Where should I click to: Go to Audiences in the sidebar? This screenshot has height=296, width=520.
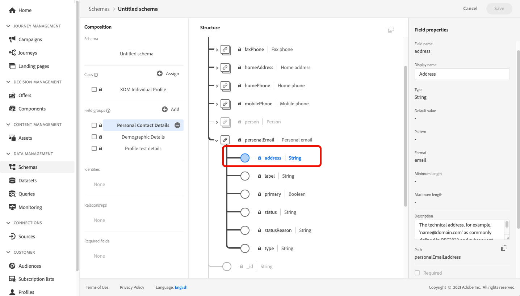(x=30, y=266)
